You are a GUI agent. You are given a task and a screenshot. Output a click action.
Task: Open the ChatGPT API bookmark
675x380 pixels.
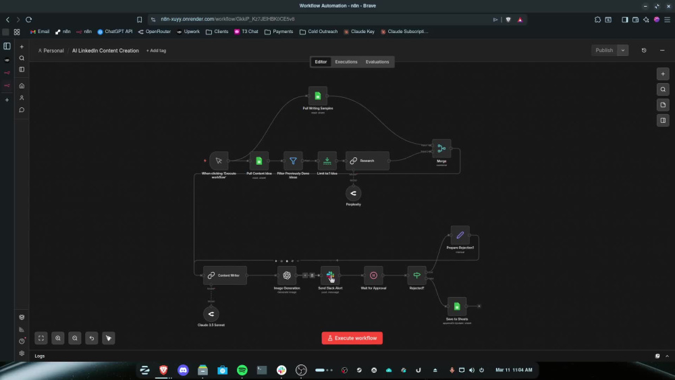pyautogui.click(x=115, y=32)
